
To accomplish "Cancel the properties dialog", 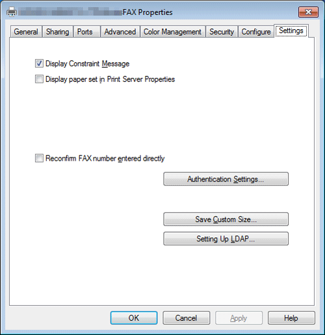I will [x=187, y=318].
